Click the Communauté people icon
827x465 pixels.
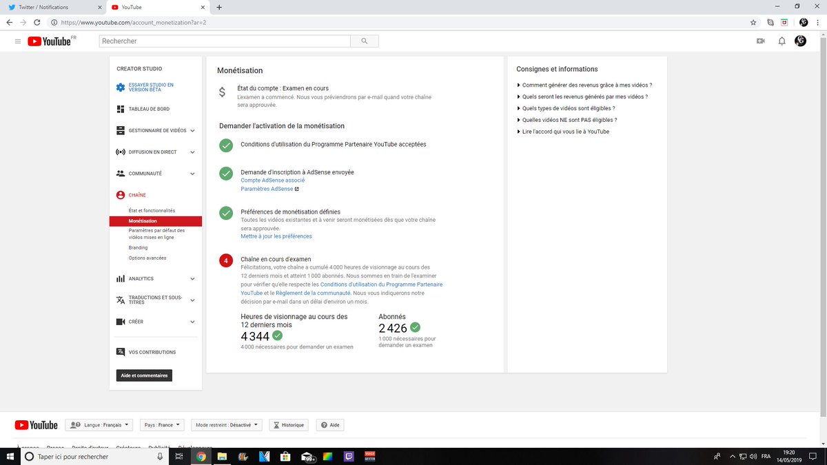(120, 174)
